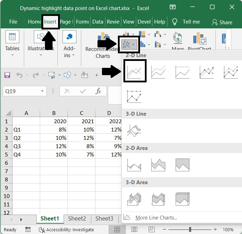Click the Save icon in quick access toolbar
Image resolution: width=242 pixels, height=234 pixels.
7,75
